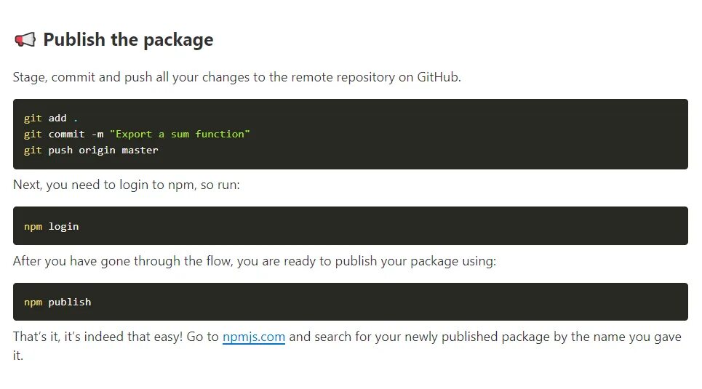The image size is (702, 389).
Task: Click the "Stage, commit and push" paragraph
Action: (x=236, y=77)
